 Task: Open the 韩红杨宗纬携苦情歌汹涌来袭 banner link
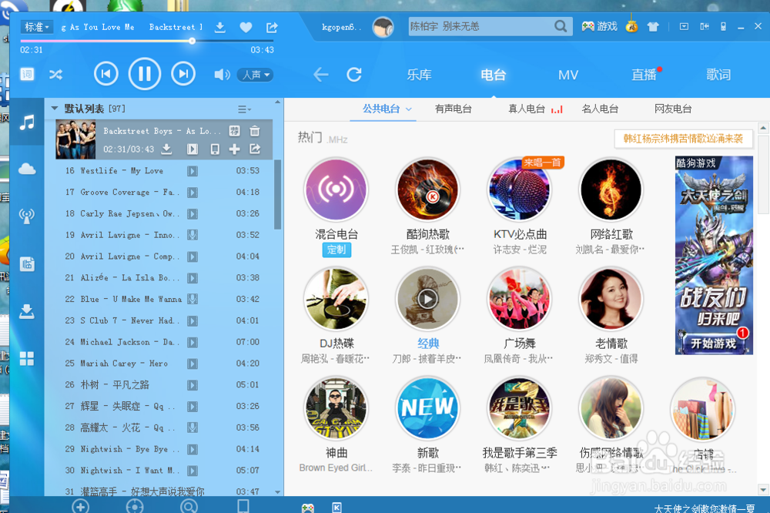pos(683,139)
